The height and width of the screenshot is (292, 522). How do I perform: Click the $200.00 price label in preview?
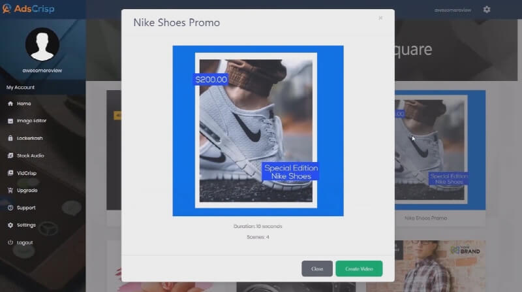[x=211, y=79]
